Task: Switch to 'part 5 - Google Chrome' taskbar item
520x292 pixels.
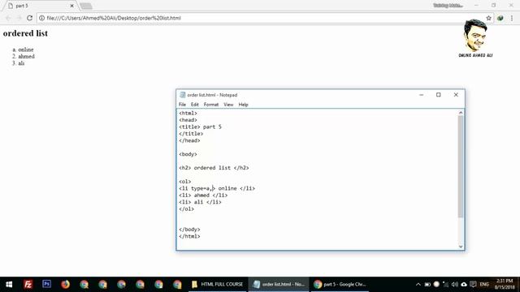Action: click(340, 285)
